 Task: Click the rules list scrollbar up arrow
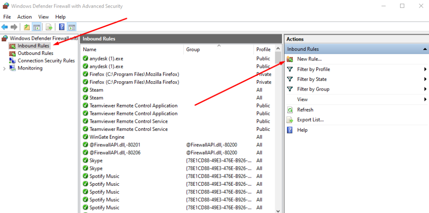pyautogui.click(x=278, y=48)
